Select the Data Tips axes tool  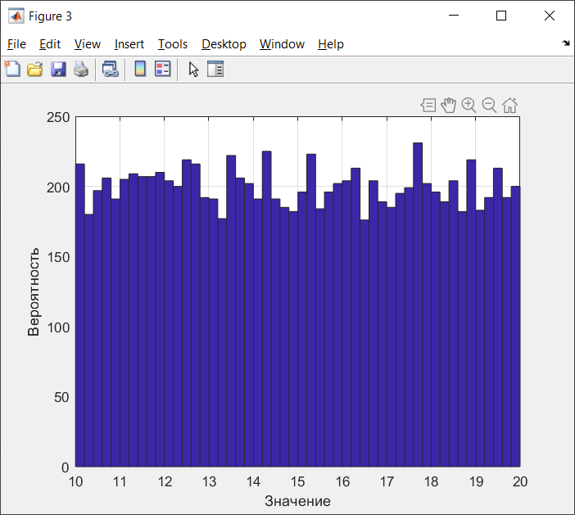[x=428, y=105]
